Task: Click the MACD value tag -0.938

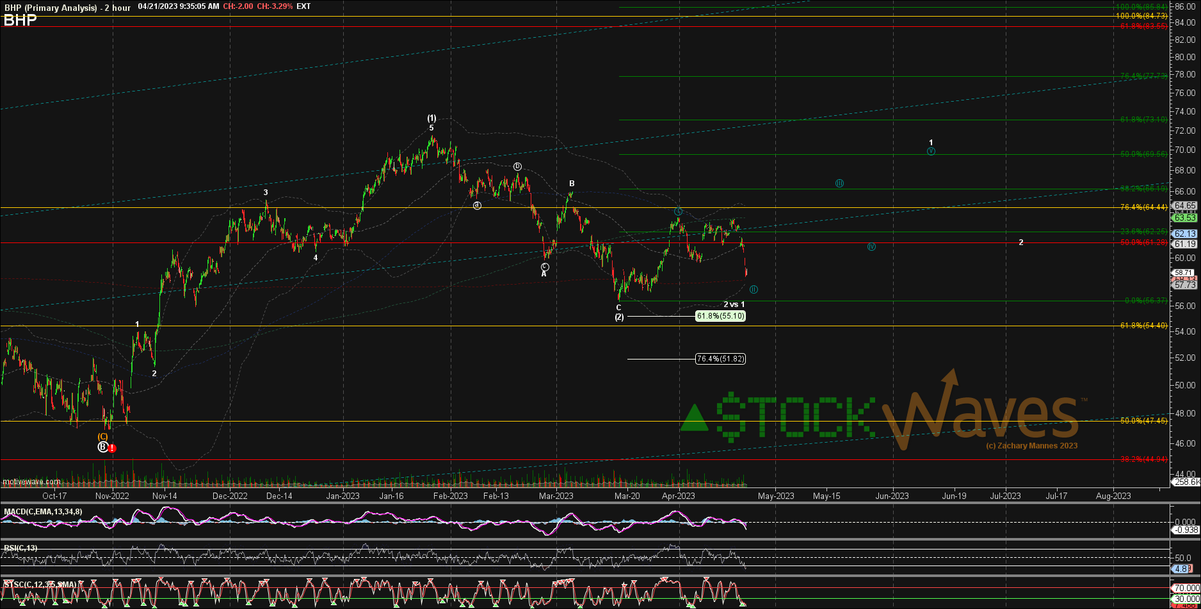Action: (1186, 530)
